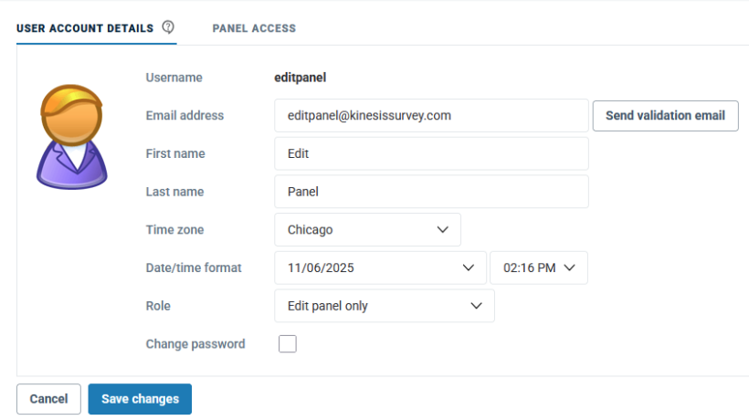Click the chevron arrow in the Time zone field
Screen dimensions: 749x420
pyautogui.click(x=443, y=229)
